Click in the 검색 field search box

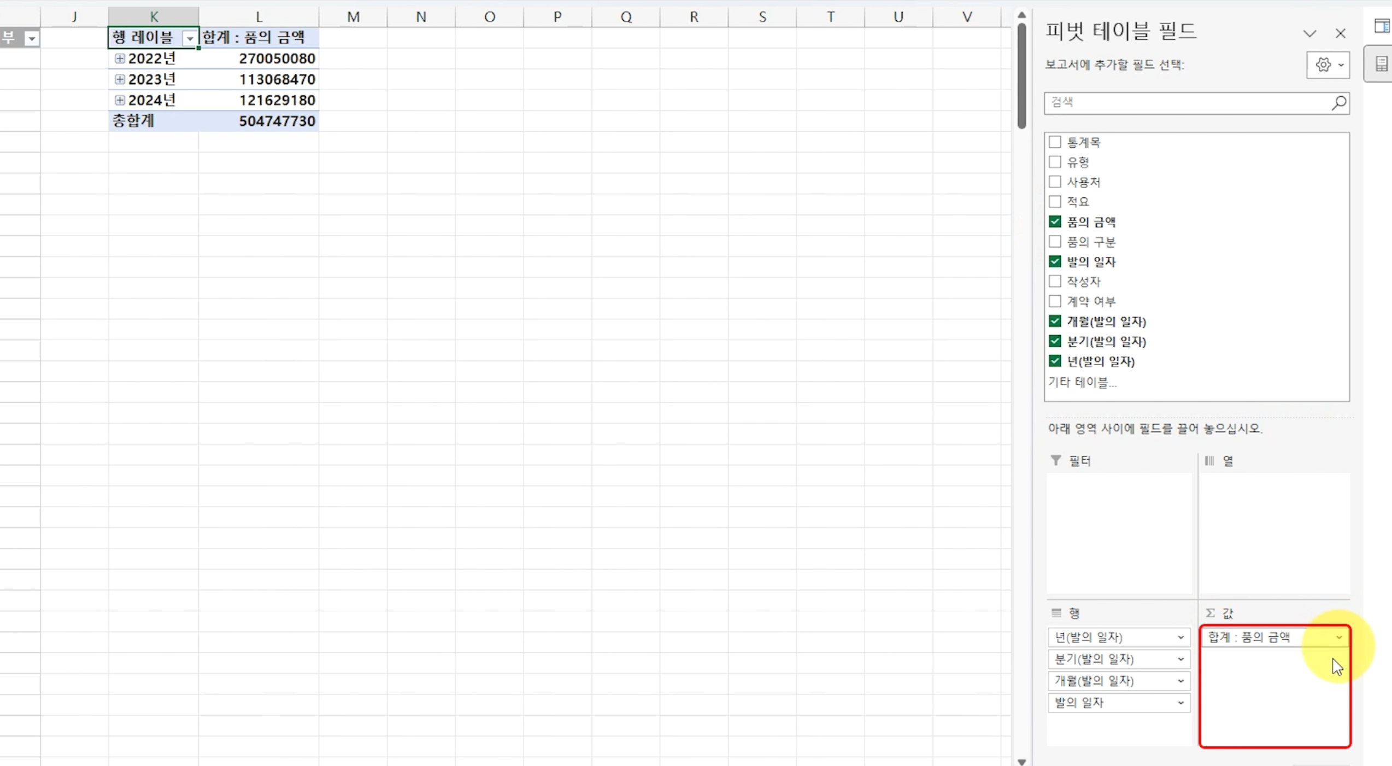tap(1186, 102)
